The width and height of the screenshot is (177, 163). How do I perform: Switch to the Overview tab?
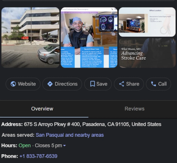point(42,109)
